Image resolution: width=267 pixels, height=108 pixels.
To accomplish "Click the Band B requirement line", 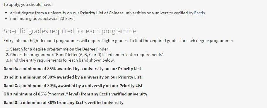I will coord(72,77).
